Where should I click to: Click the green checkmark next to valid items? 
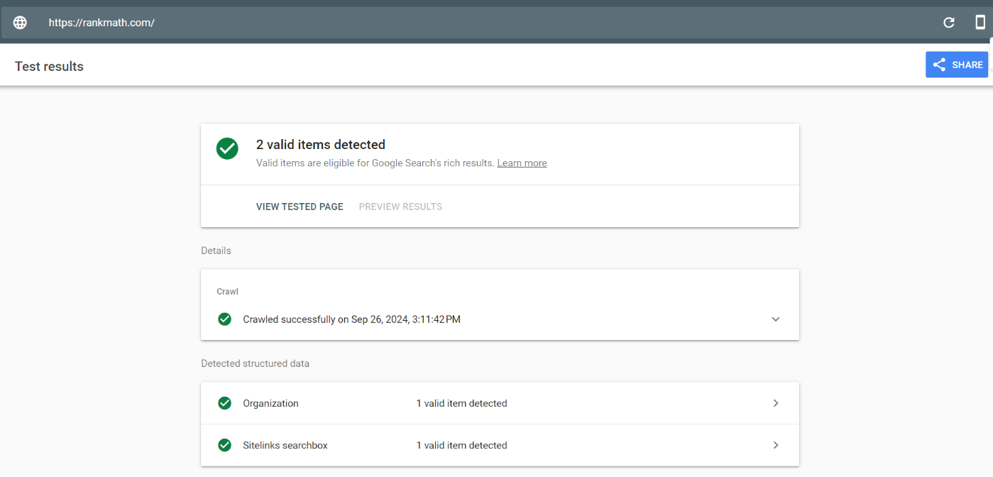(227, 148)
